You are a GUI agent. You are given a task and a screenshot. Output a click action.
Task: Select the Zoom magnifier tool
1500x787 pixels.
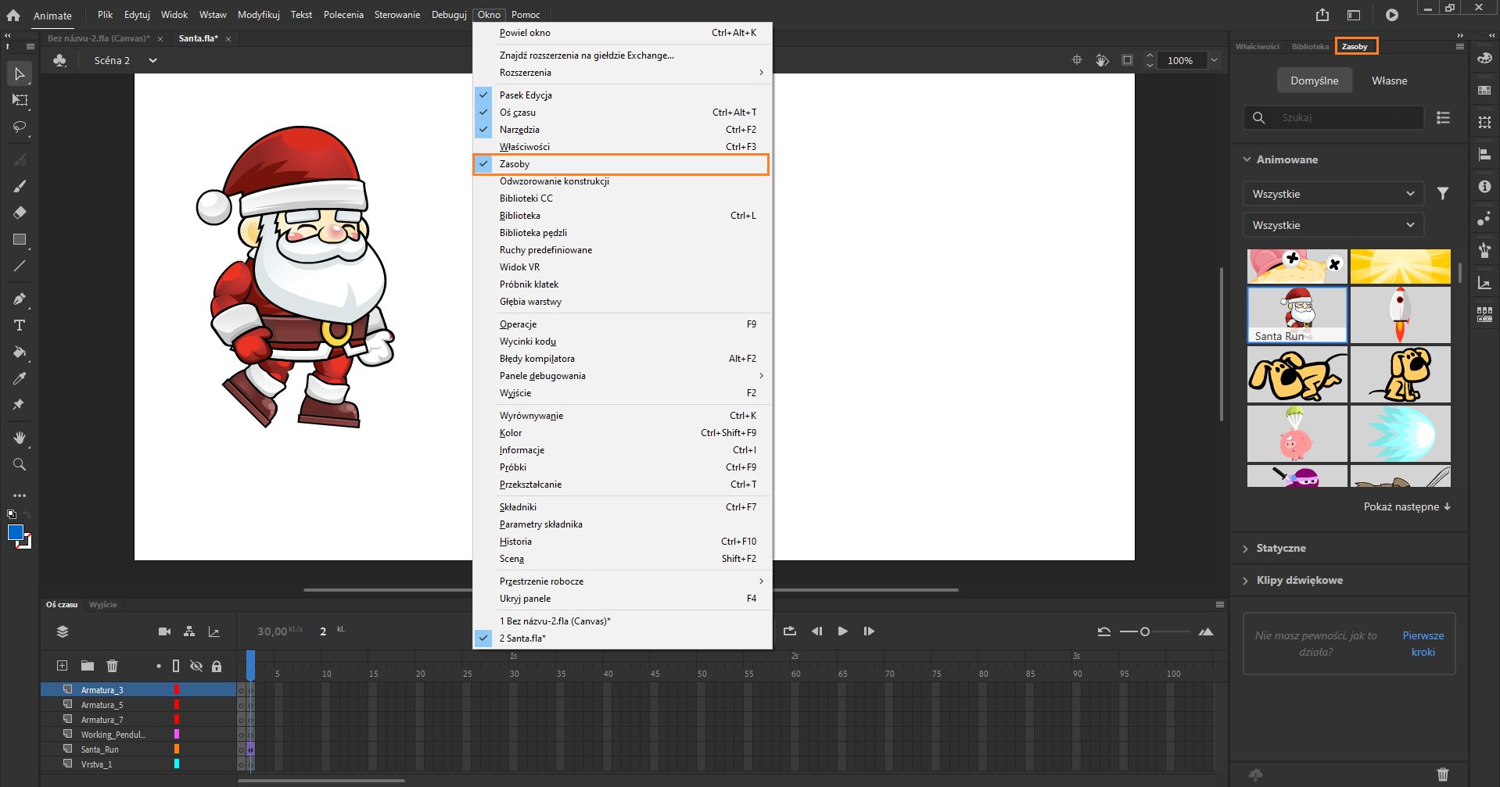tap(20, 465)
